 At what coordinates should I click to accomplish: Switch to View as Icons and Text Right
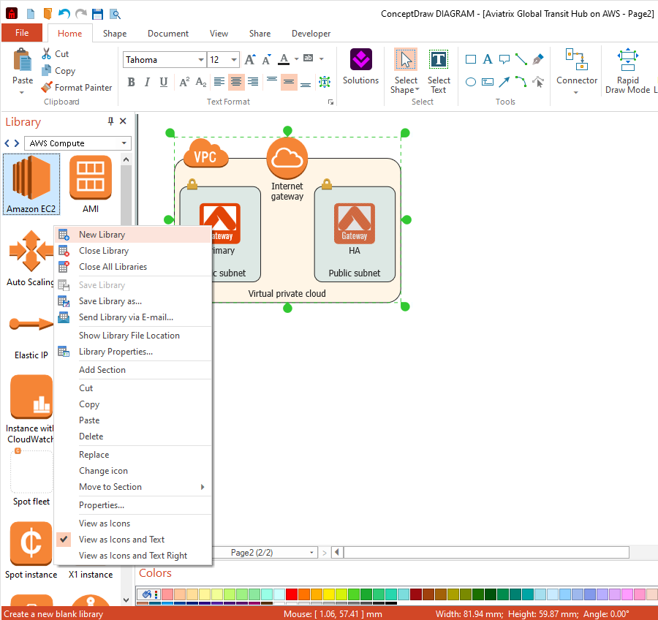tap(133, 556)
